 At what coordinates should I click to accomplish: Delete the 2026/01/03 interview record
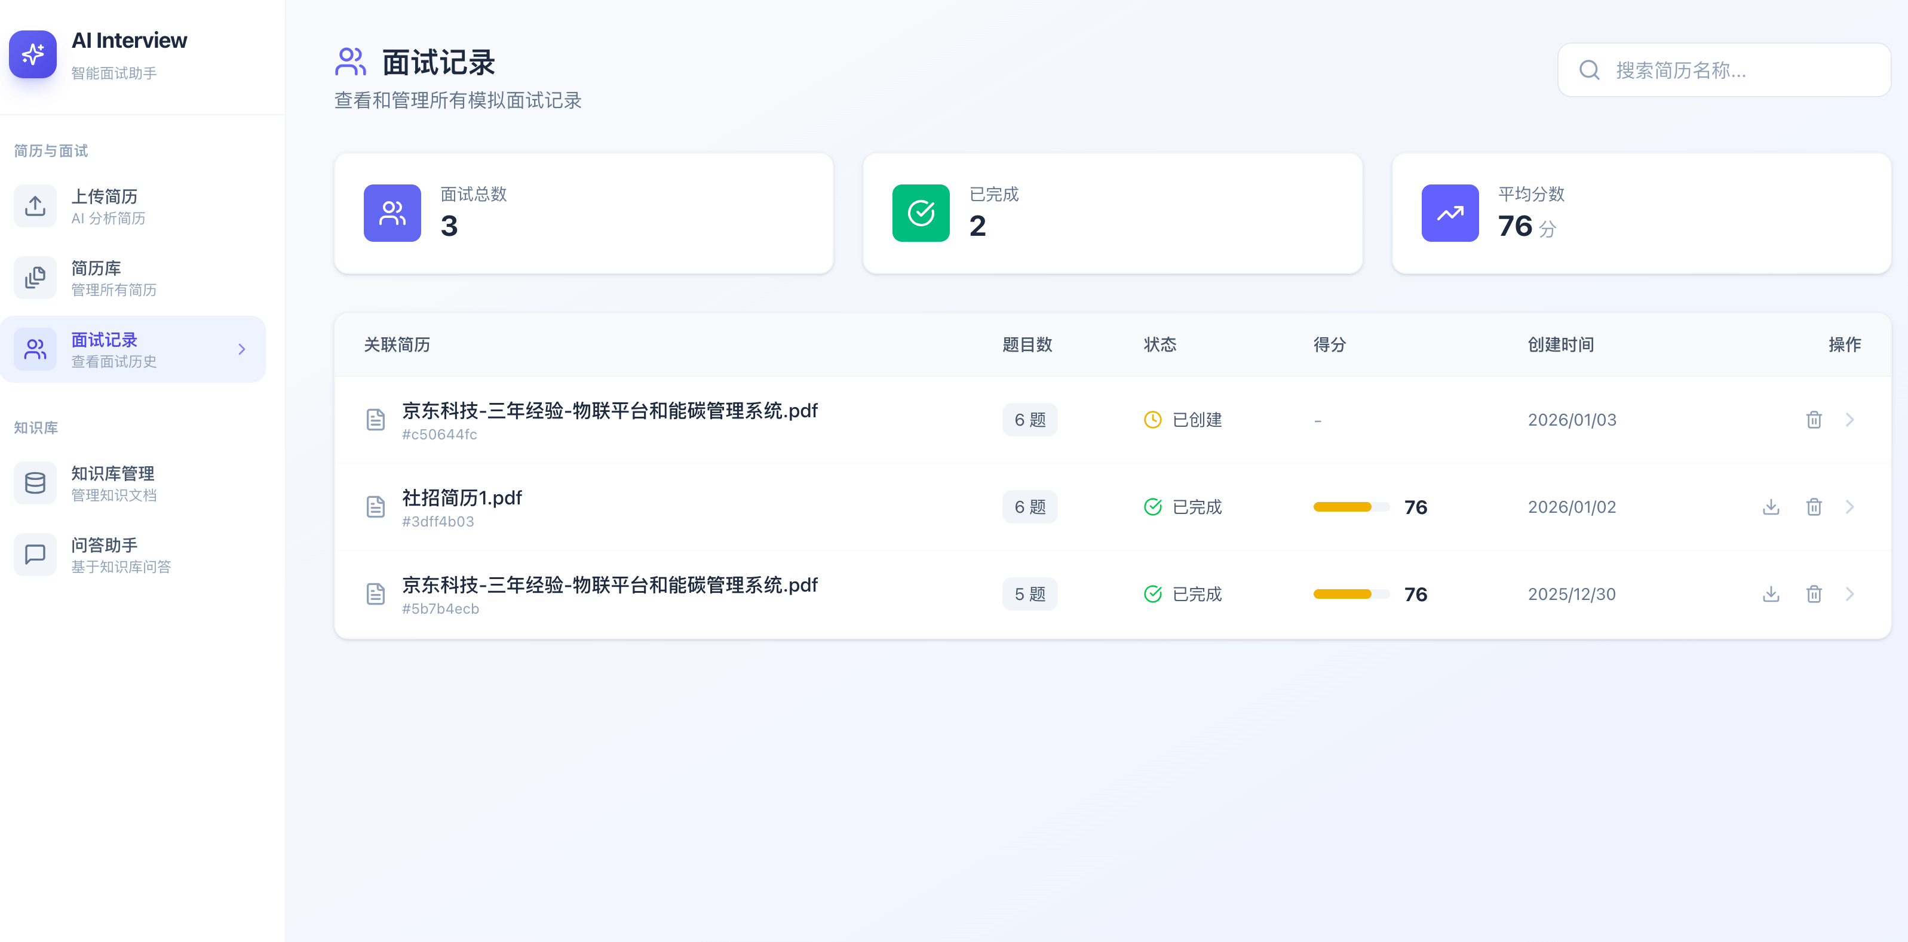pos(1814,420)
